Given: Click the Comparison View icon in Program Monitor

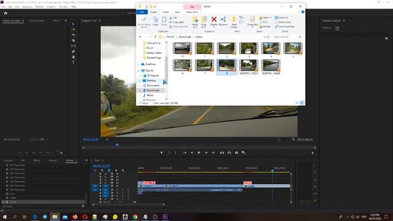Looking at the screenshot, I should click(244, 153).
